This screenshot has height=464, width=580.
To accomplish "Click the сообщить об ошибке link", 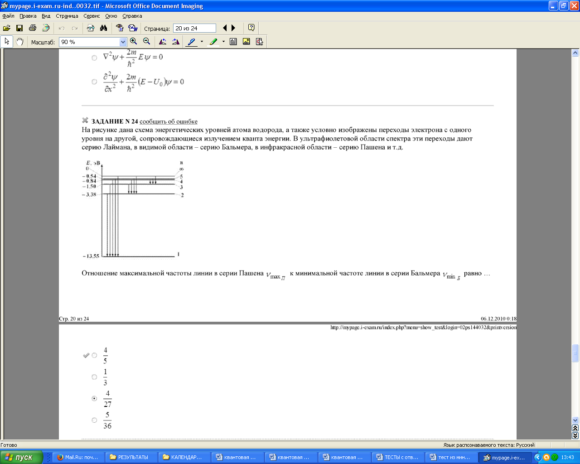I will click(x=169, y=121).
